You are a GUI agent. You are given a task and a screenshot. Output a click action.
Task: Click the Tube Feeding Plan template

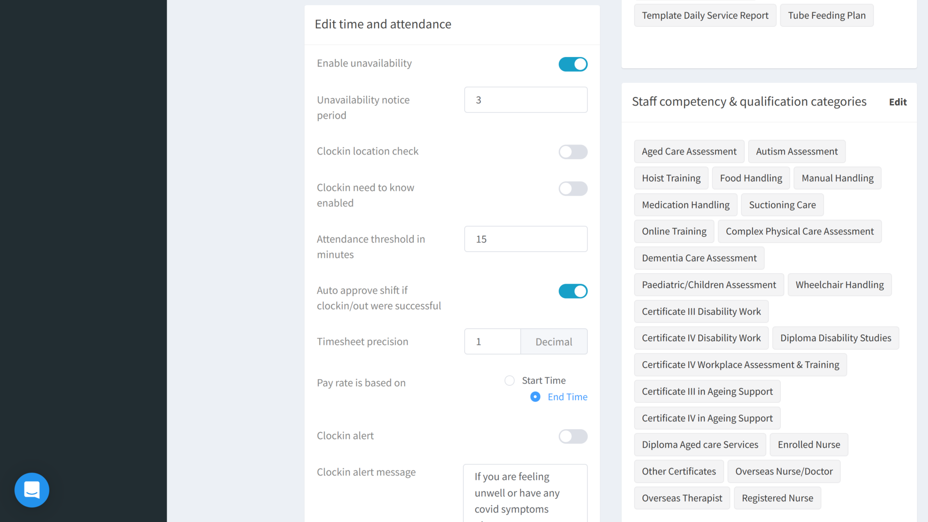click(x=826, y=15)
